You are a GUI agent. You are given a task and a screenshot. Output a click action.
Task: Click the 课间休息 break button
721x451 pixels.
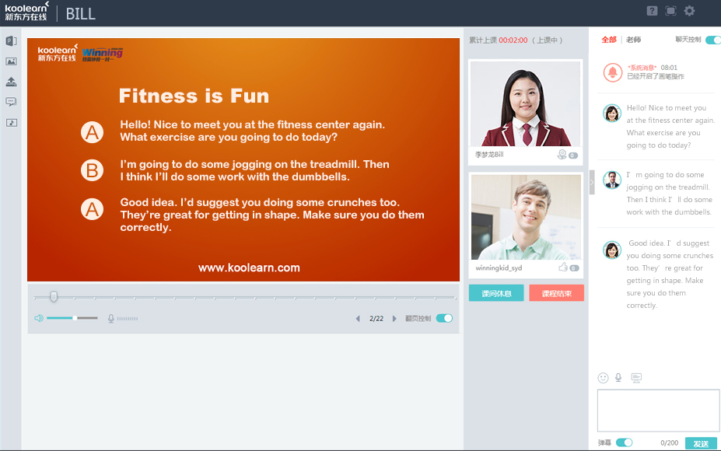[495, 293]
